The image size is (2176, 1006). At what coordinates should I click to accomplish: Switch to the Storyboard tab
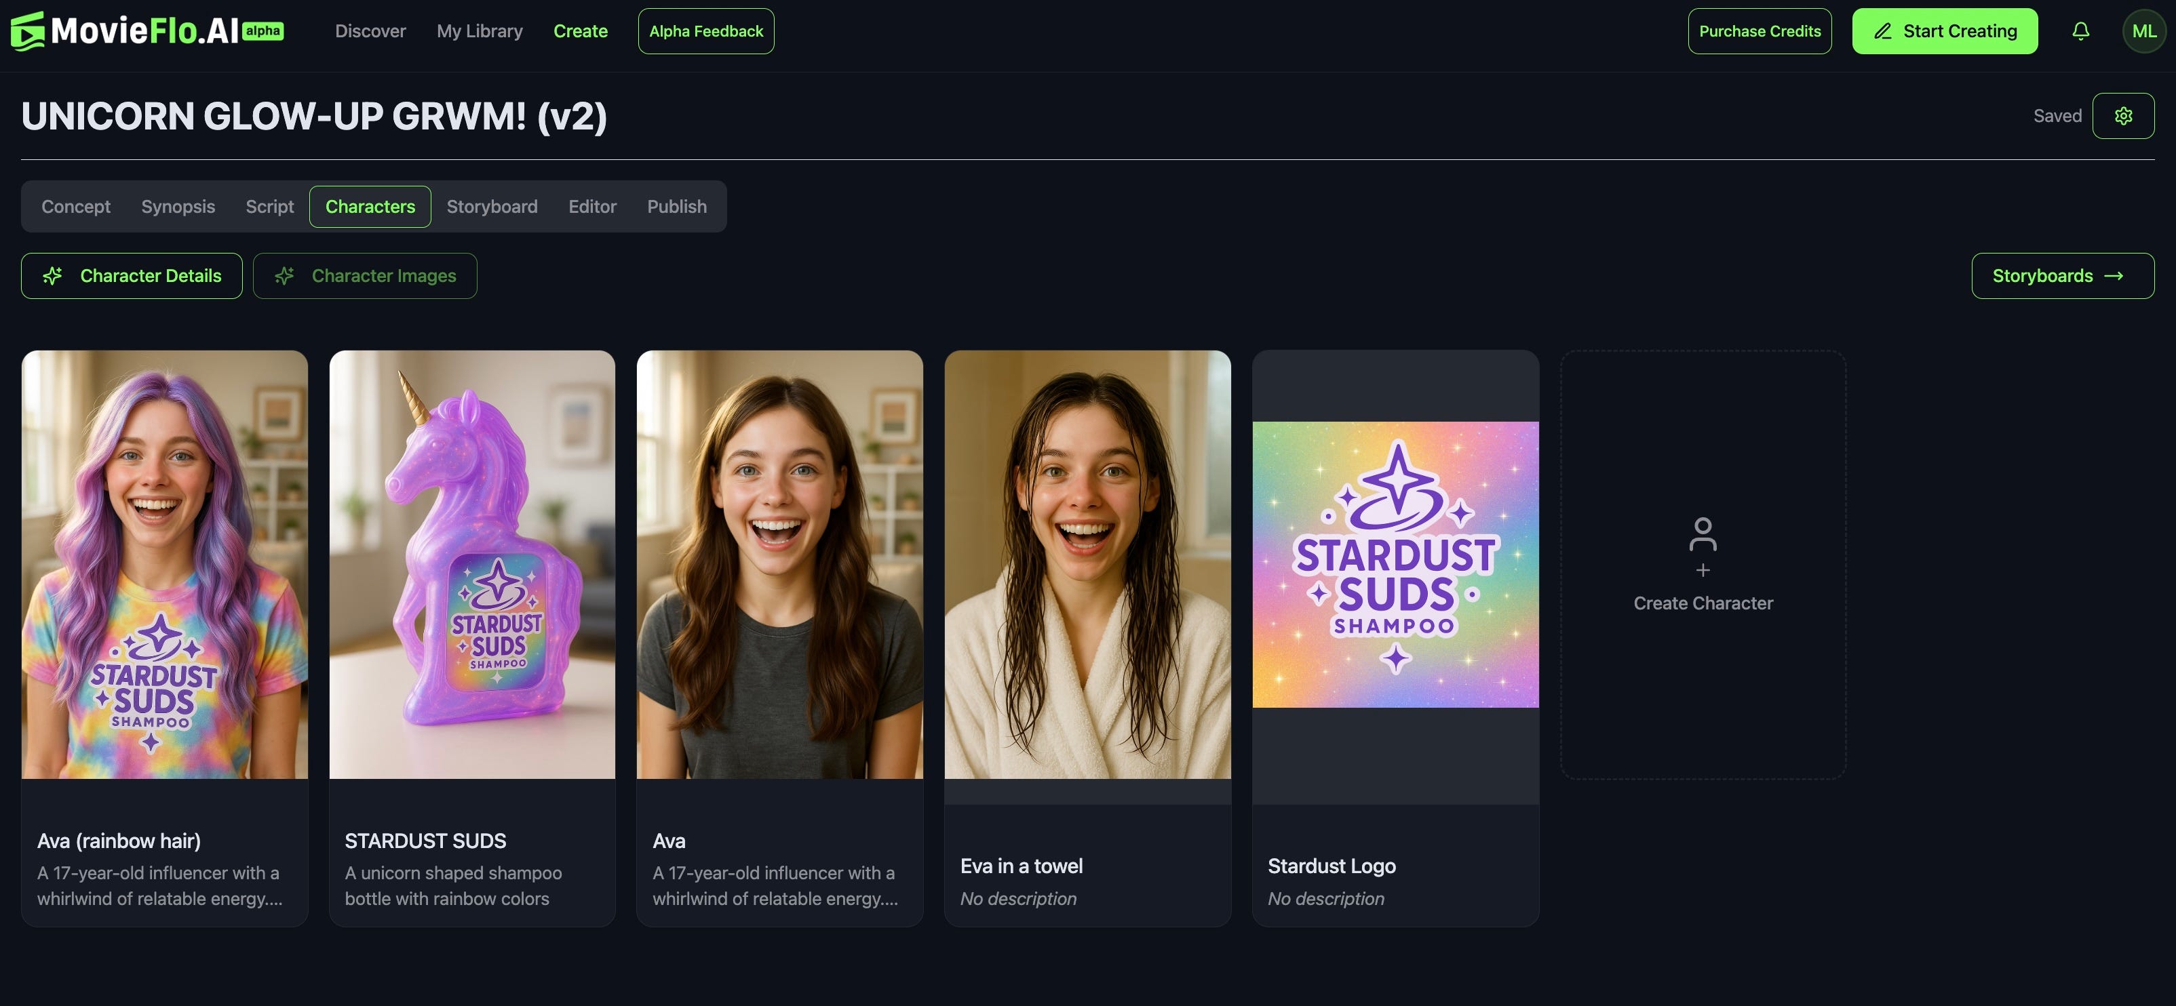[492, 207]
